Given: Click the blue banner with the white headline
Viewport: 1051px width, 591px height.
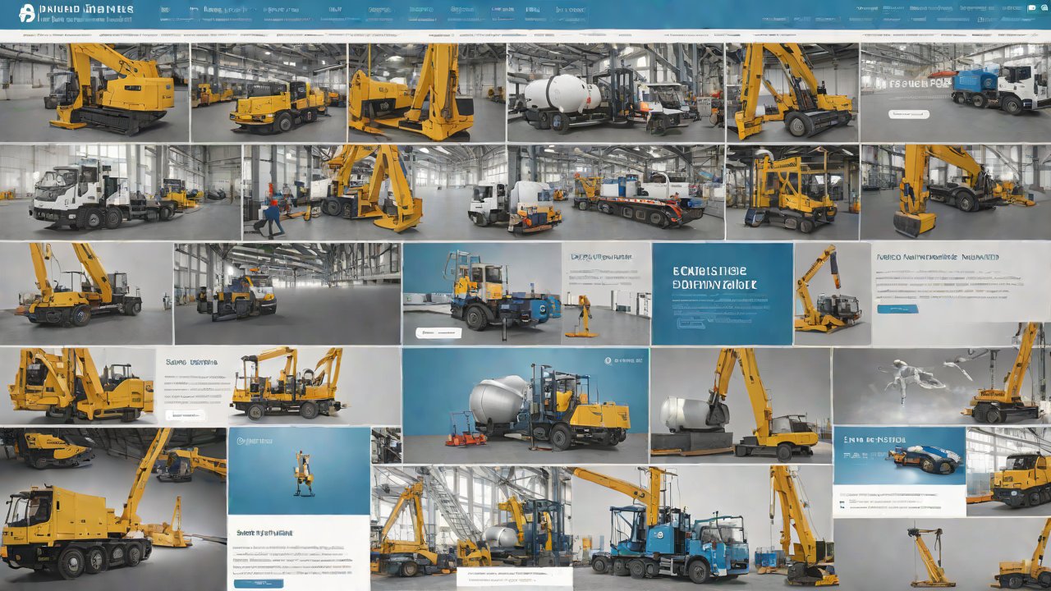Looking at the screenshot, I should click(x=722, y=293).
